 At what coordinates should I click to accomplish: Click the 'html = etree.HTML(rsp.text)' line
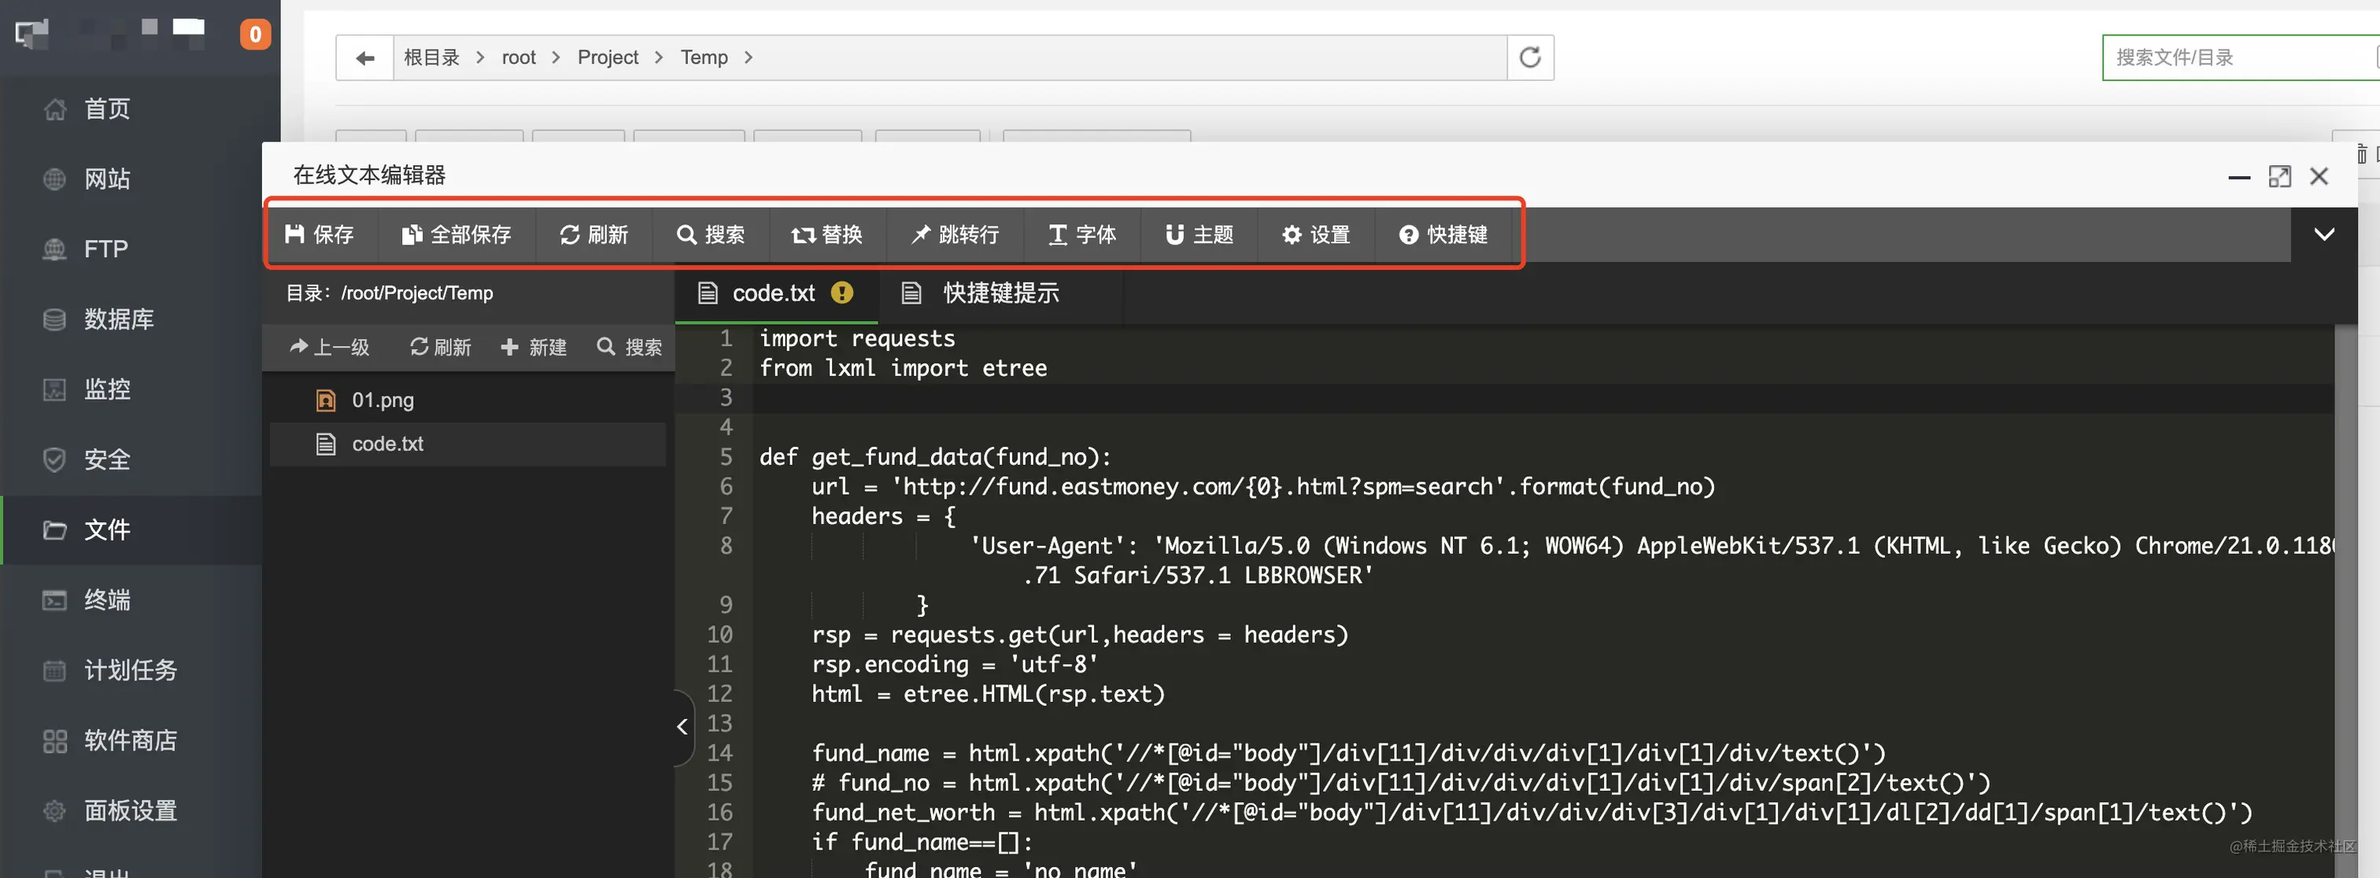pyautogui.click(x=988, y=694)
